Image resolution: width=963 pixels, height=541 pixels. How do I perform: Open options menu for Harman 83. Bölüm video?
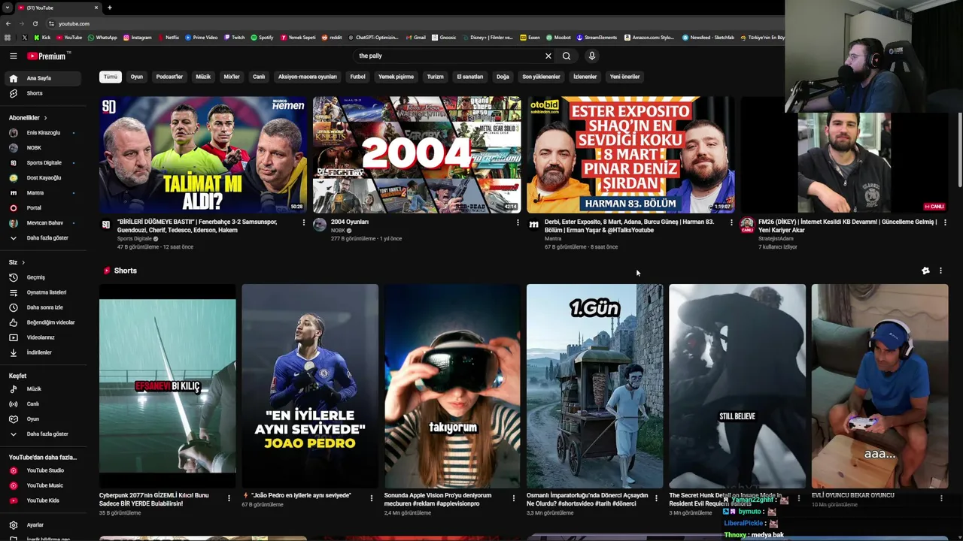[731, 222]
